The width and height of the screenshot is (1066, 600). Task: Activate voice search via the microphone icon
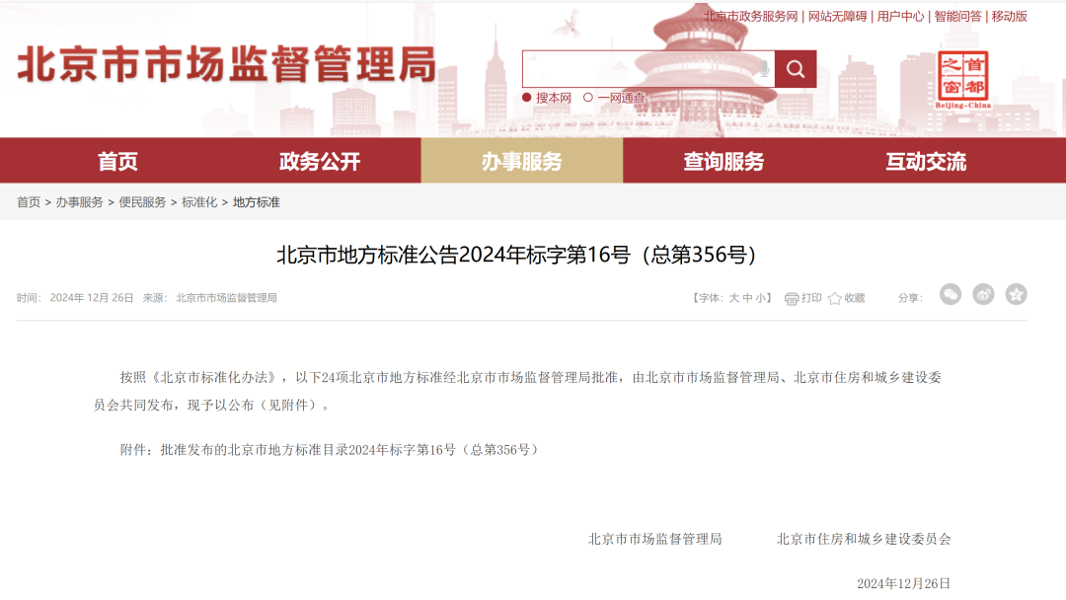[x=765, y=68]
